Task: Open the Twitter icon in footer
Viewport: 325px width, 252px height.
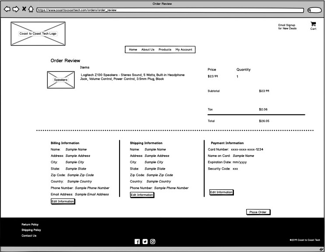Action: click(x=145, y=241)
